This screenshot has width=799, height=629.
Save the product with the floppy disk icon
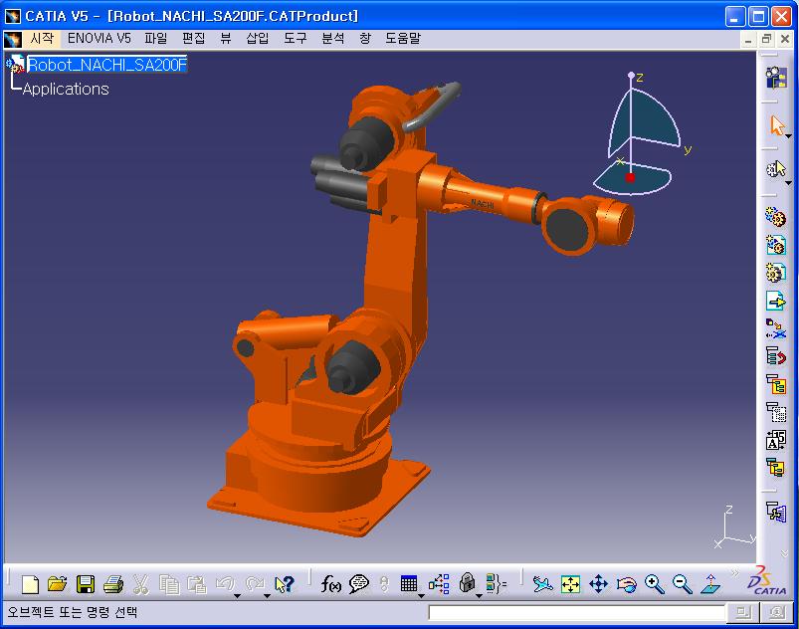[86, 584]
